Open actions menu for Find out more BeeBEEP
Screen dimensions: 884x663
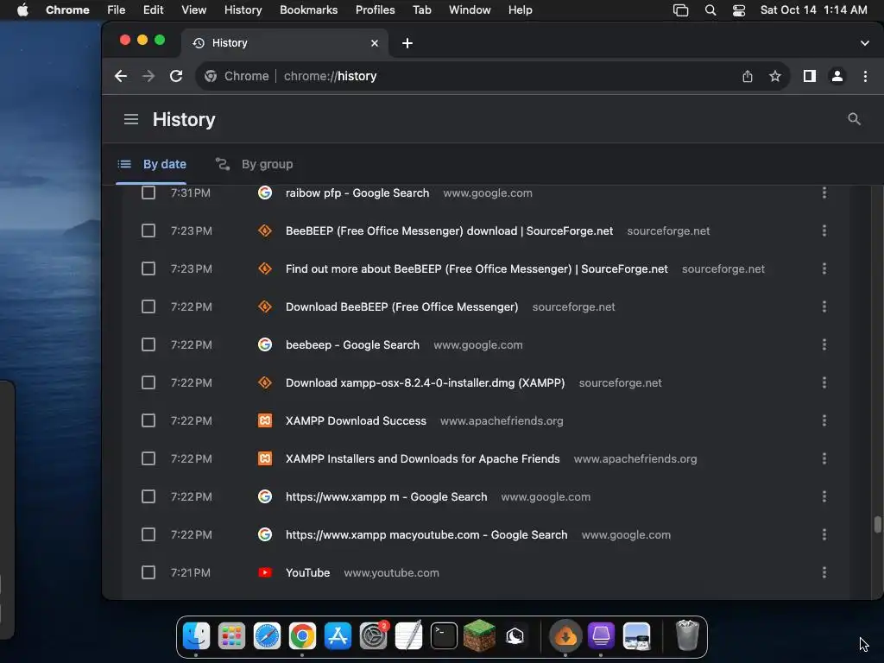coord(824,269)
